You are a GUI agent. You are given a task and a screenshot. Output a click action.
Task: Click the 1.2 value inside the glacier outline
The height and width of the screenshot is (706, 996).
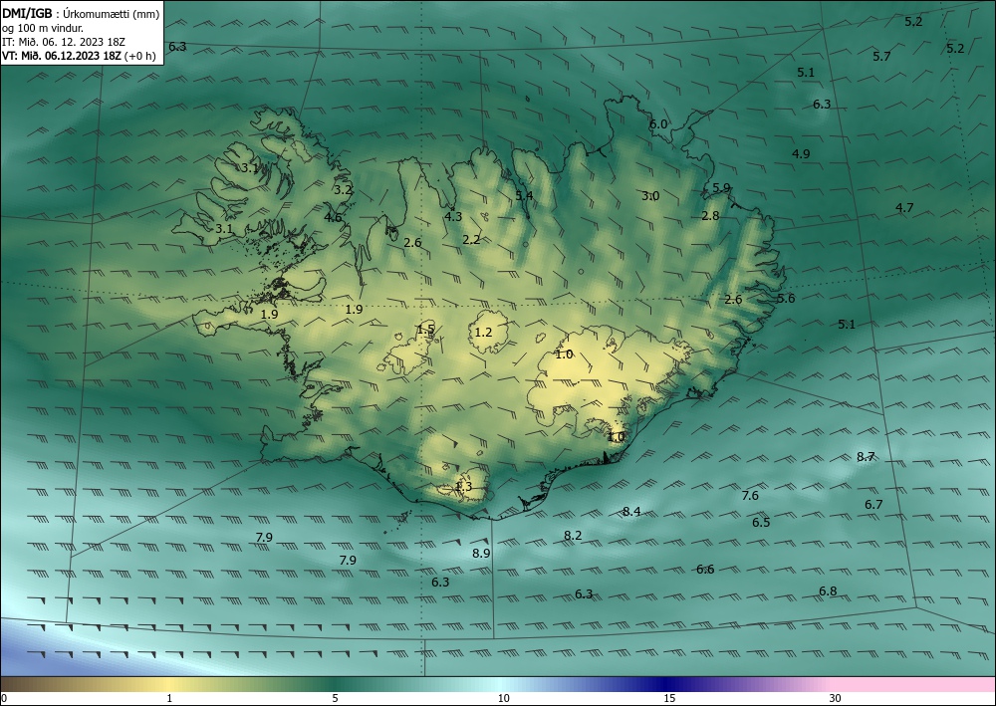point(483,332)
